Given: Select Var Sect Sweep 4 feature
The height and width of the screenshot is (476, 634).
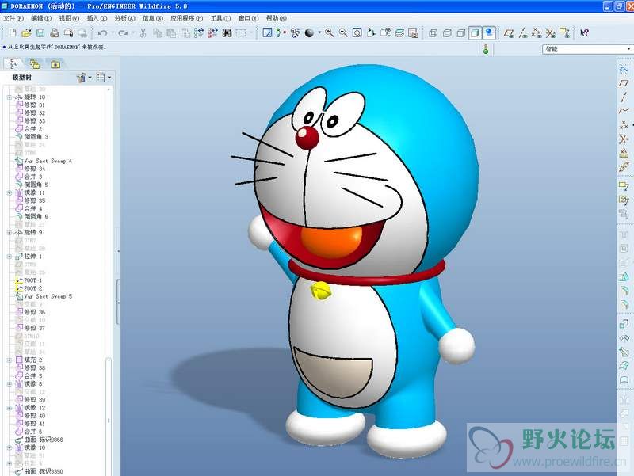Looking at the screenshot, I should (x=44, y=161).
